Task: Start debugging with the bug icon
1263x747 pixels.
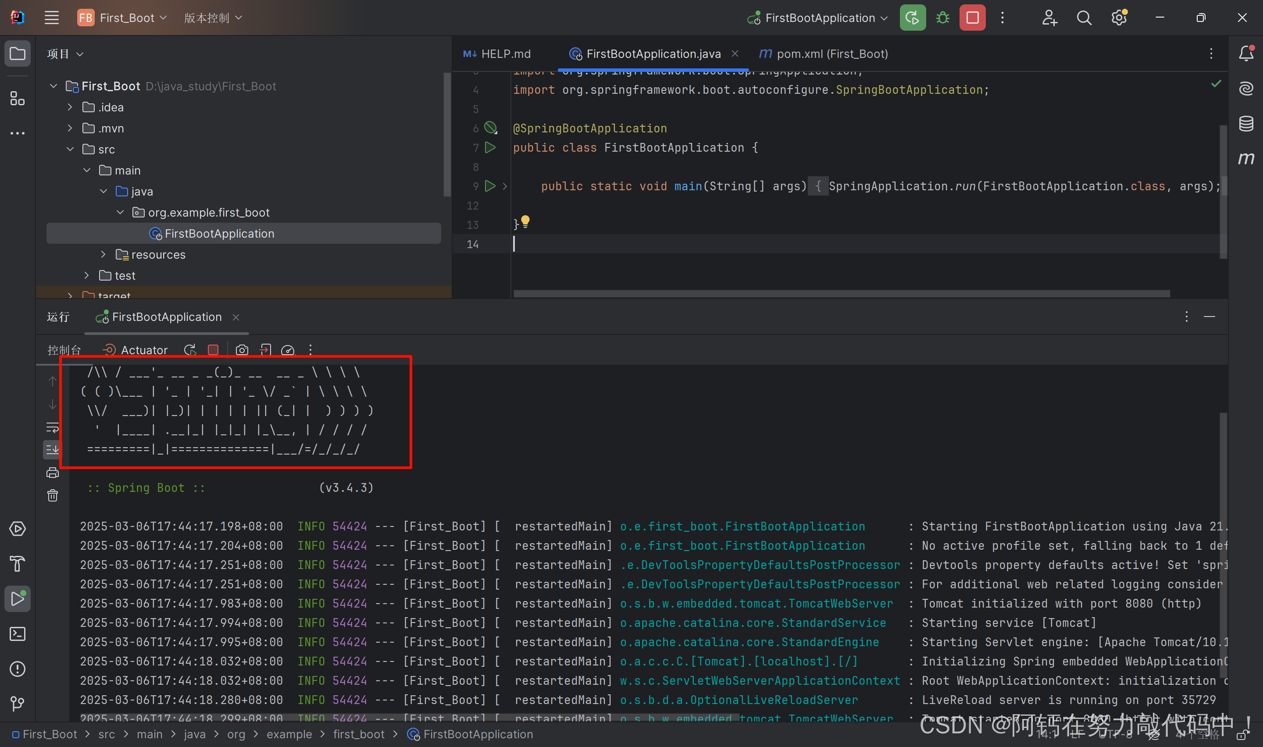Action: [x=942, y=17]
